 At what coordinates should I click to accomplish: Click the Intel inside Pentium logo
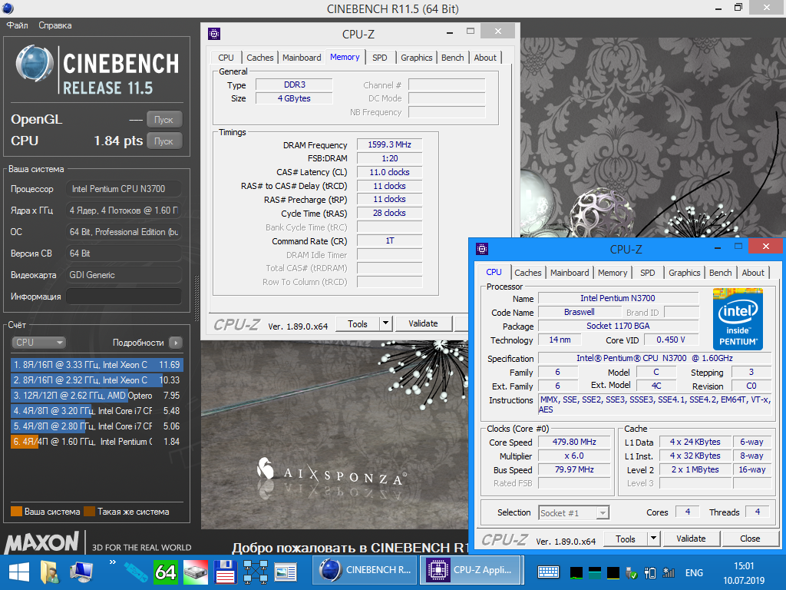[x=738, y=319]
